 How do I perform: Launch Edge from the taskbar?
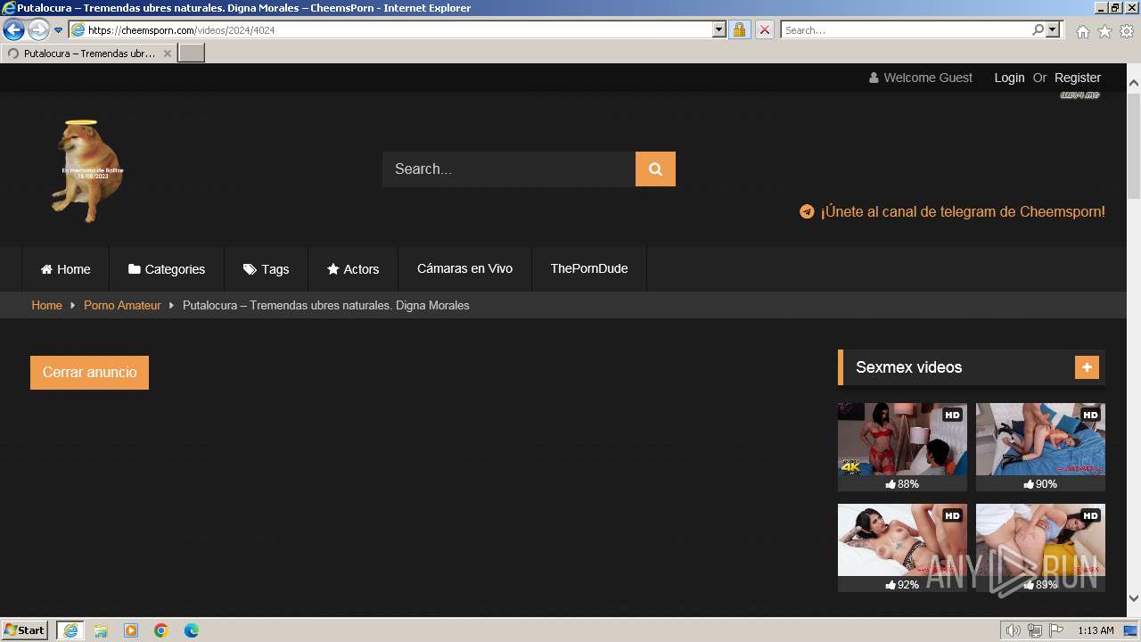(x=192, y=630)
